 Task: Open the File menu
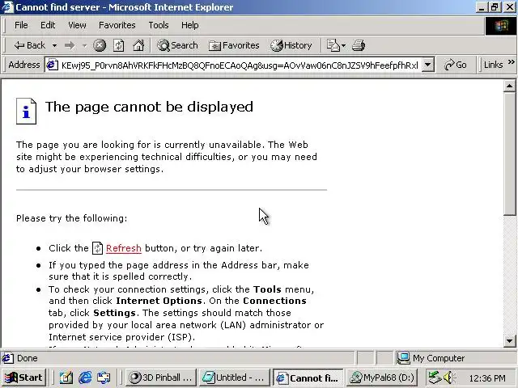[21, 25]
